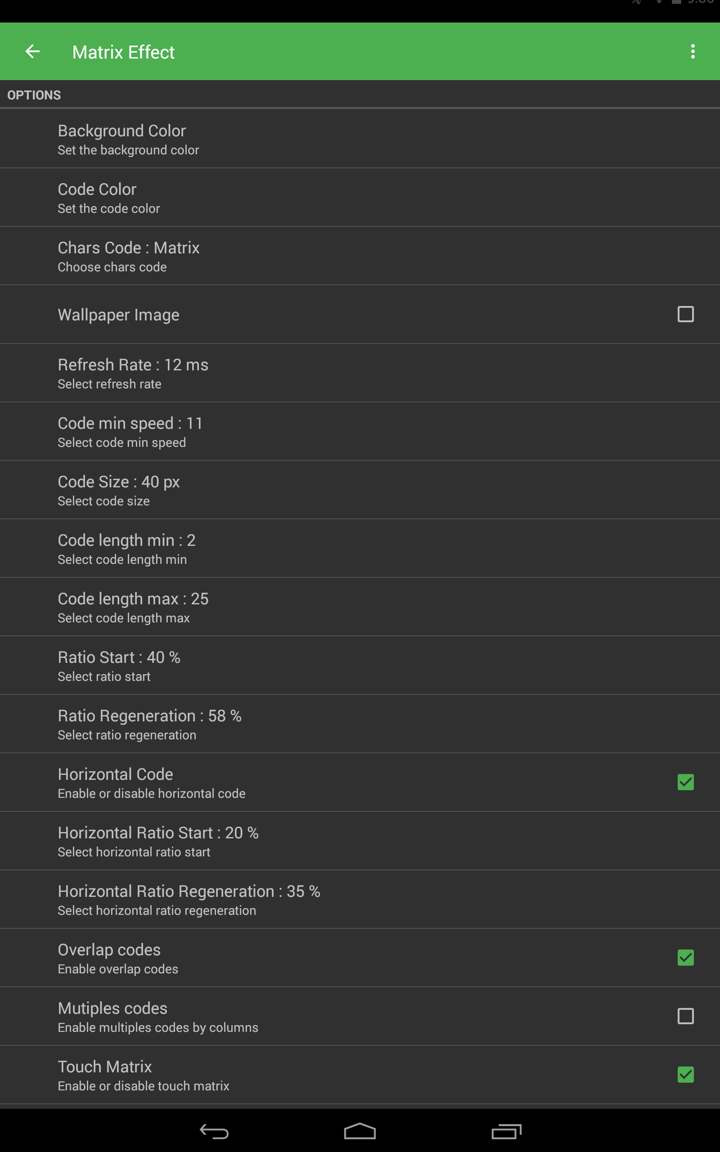Open the three-dot overflow menu

[x=693, y=51]
